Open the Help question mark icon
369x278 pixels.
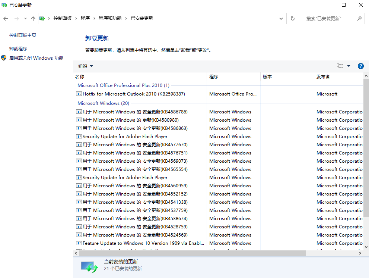coord(360,66)
